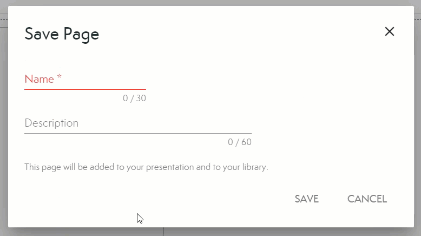Click the dimmed backdrop above the dialog
Screen dimensions: 421x236
(216, 3)
